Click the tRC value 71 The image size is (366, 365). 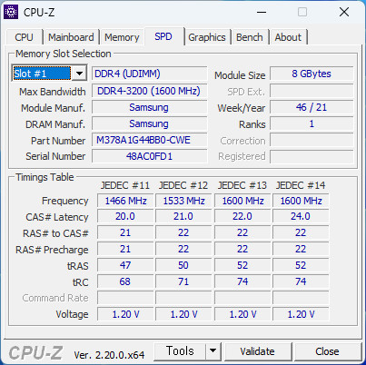click(x=183, y=281)
